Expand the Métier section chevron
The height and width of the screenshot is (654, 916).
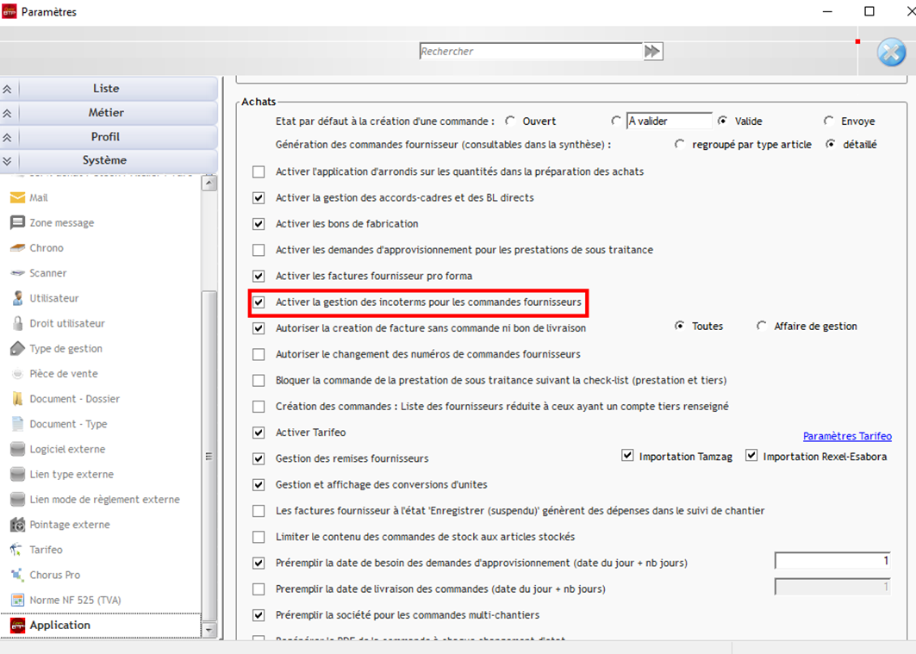(x=8, y=113)
